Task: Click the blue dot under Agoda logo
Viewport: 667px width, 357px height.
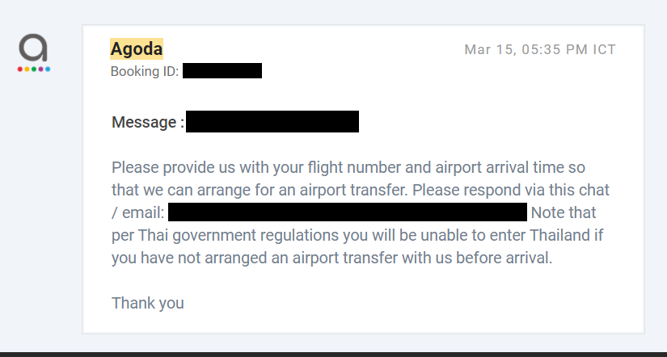Action: click(48, 69)
